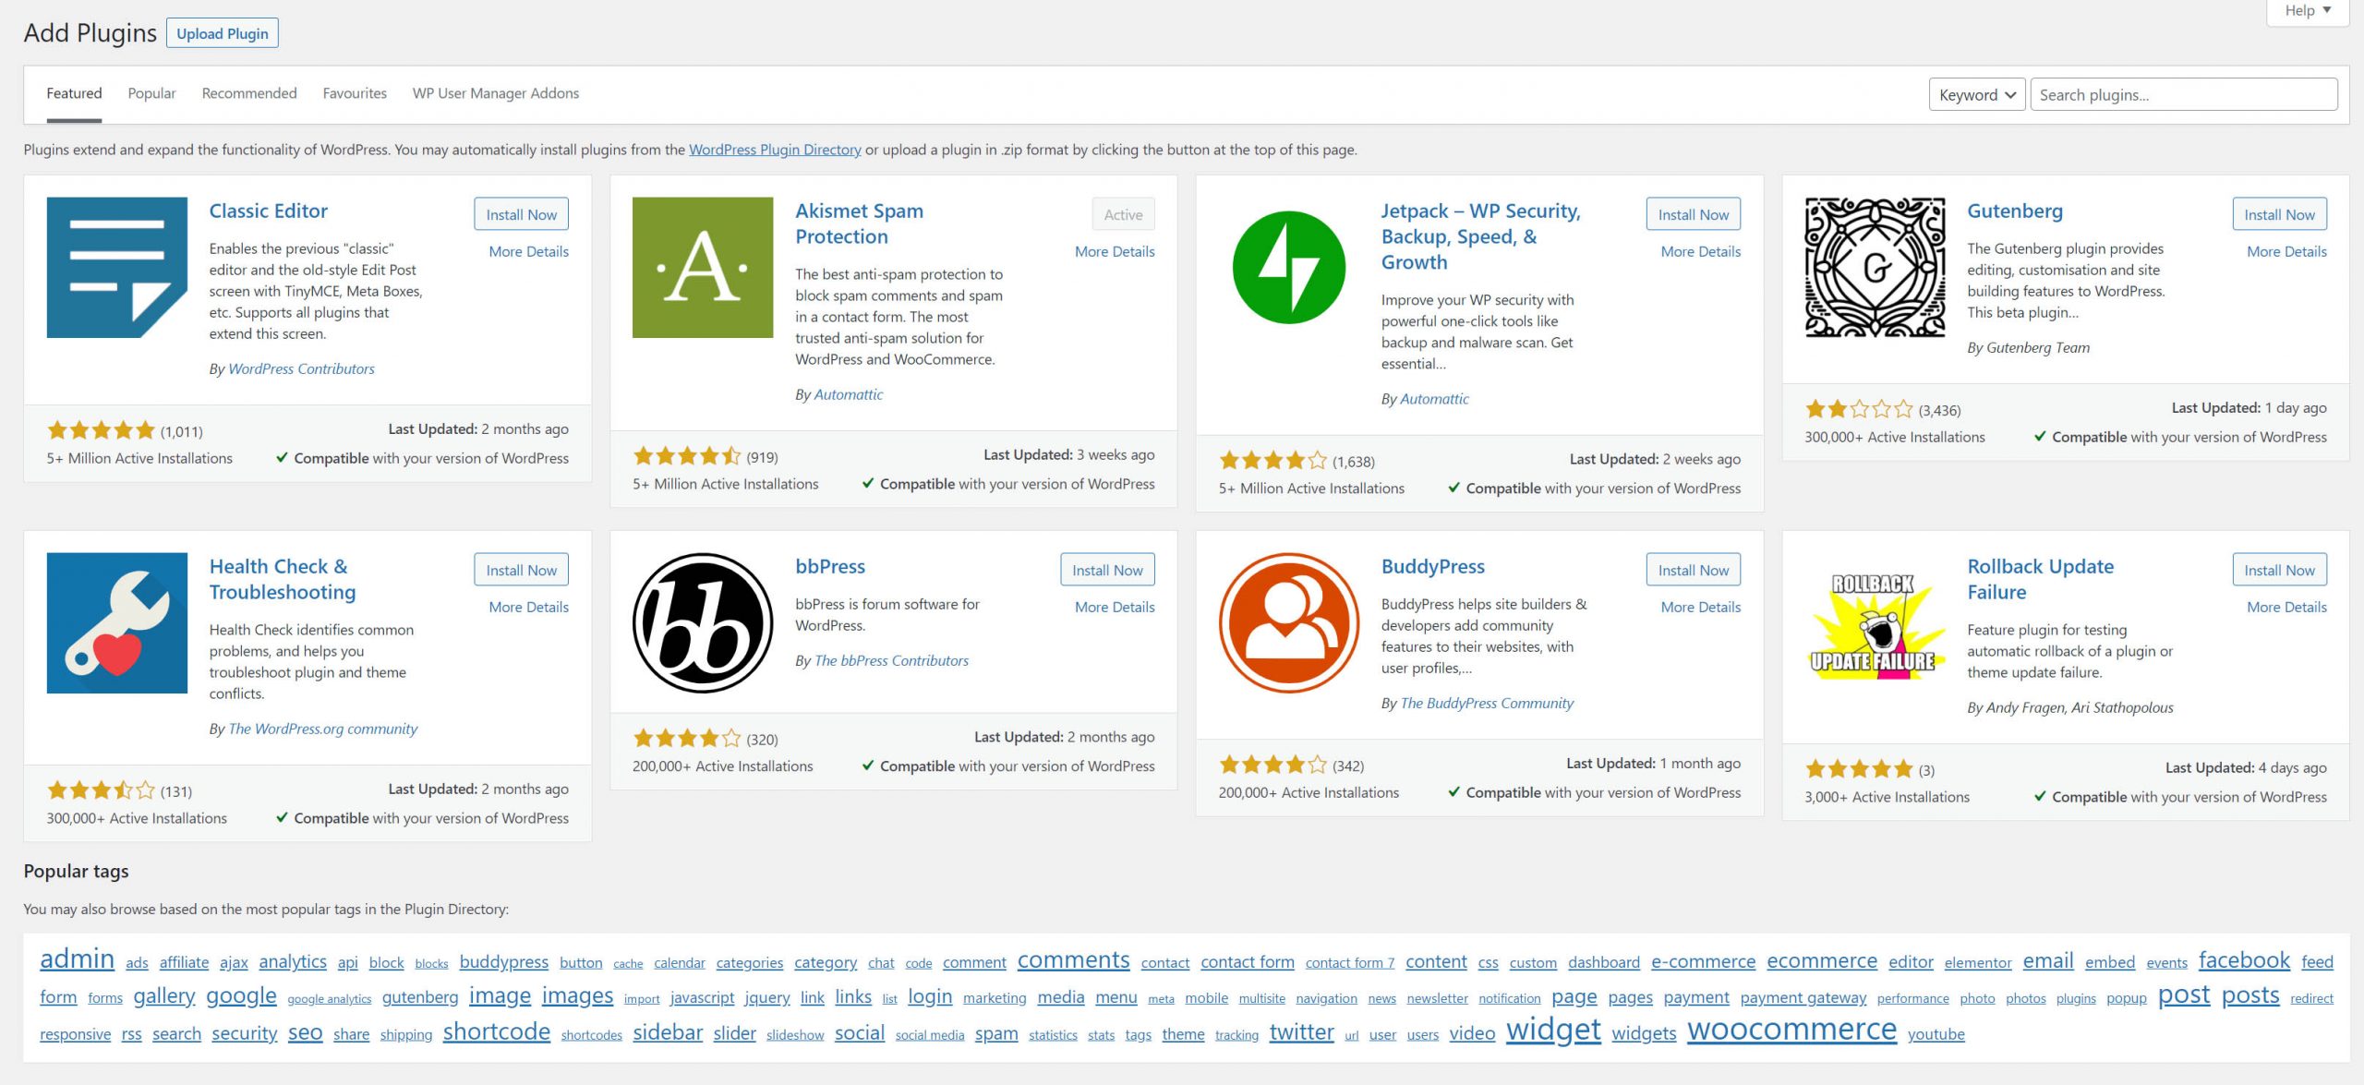Open the Favourites tab
This screenshot has height=1085, width=2364.
[355, 93]
